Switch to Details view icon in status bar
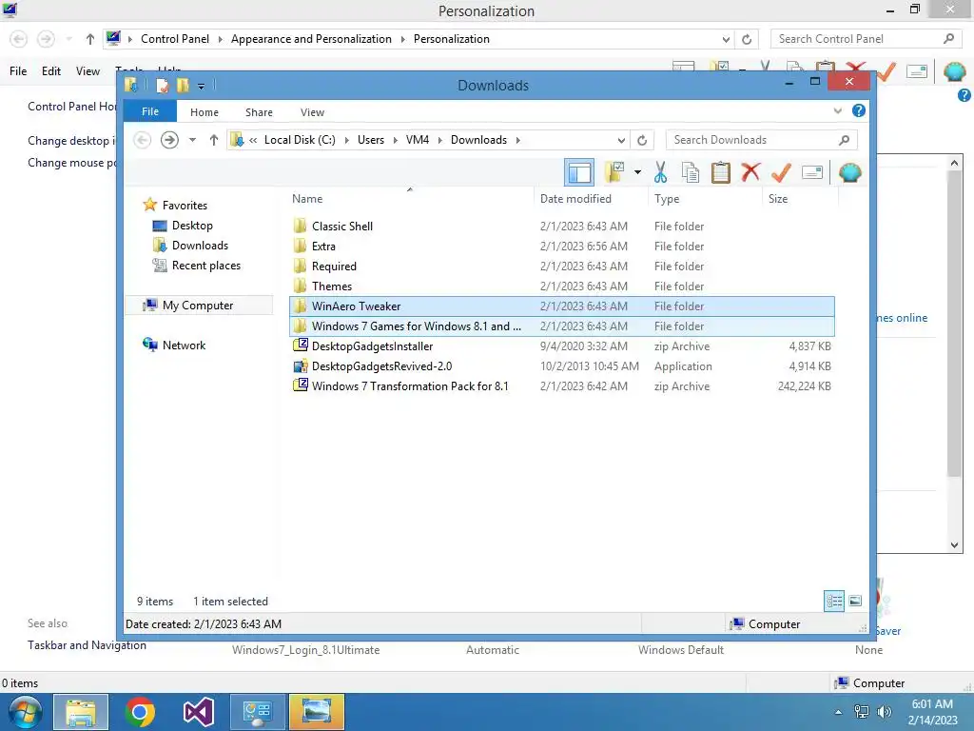The width and height of the screenshot is (974, 731). coord(833,601)
